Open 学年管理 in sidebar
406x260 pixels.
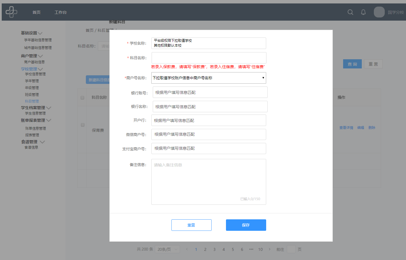tap(32, 81)
